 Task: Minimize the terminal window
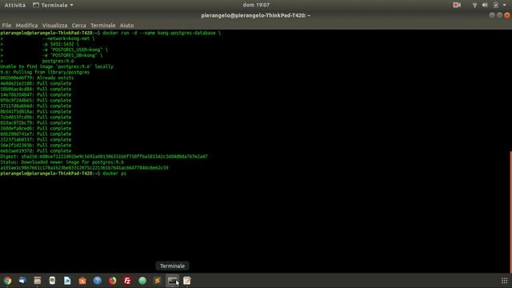[x=492, y=15]
